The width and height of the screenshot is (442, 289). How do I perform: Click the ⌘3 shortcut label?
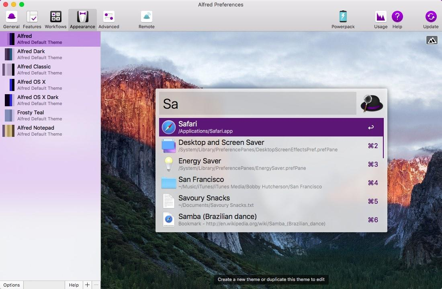pos(372,164)
